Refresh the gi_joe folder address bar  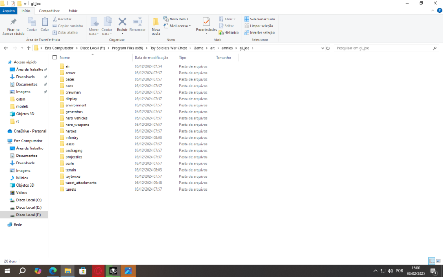328,48
